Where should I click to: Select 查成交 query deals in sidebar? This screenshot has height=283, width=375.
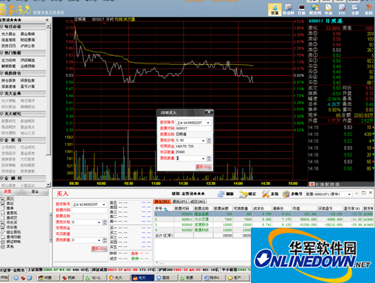tap(12, 218)
